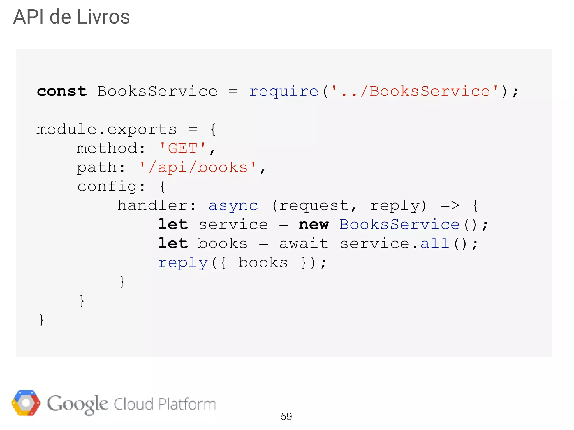Click the slide number 59
The height and width of the screenshot is (430, 574).
[x=286, y=417]
